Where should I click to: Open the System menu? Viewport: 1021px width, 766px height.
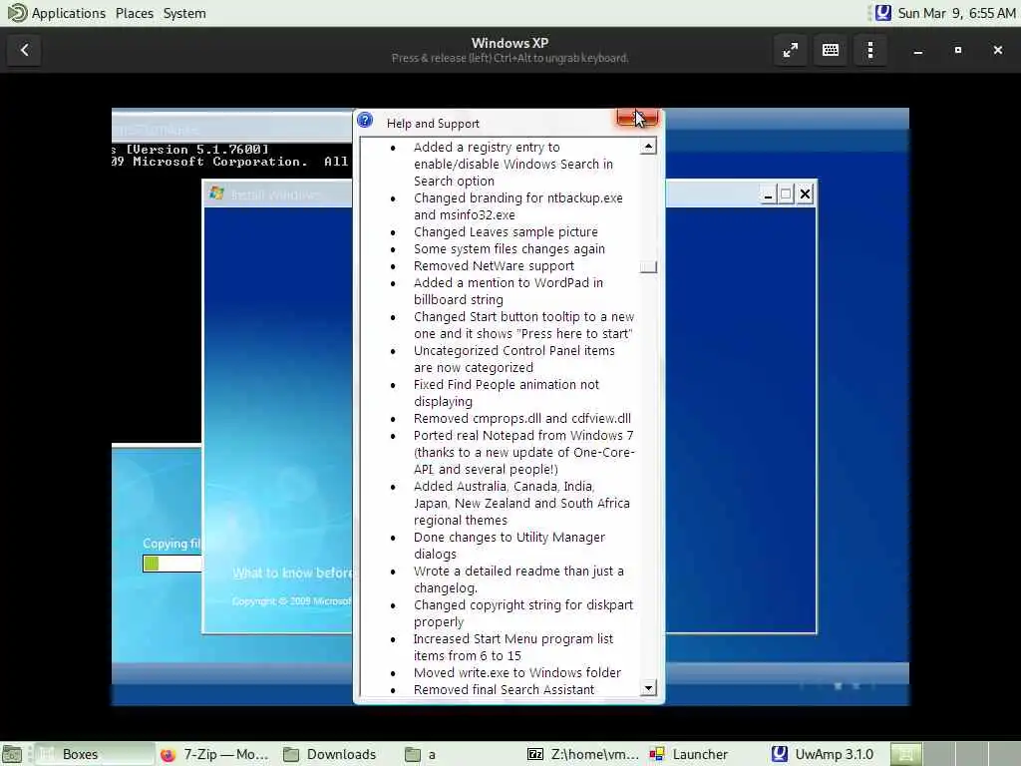[x=184, y=13]
